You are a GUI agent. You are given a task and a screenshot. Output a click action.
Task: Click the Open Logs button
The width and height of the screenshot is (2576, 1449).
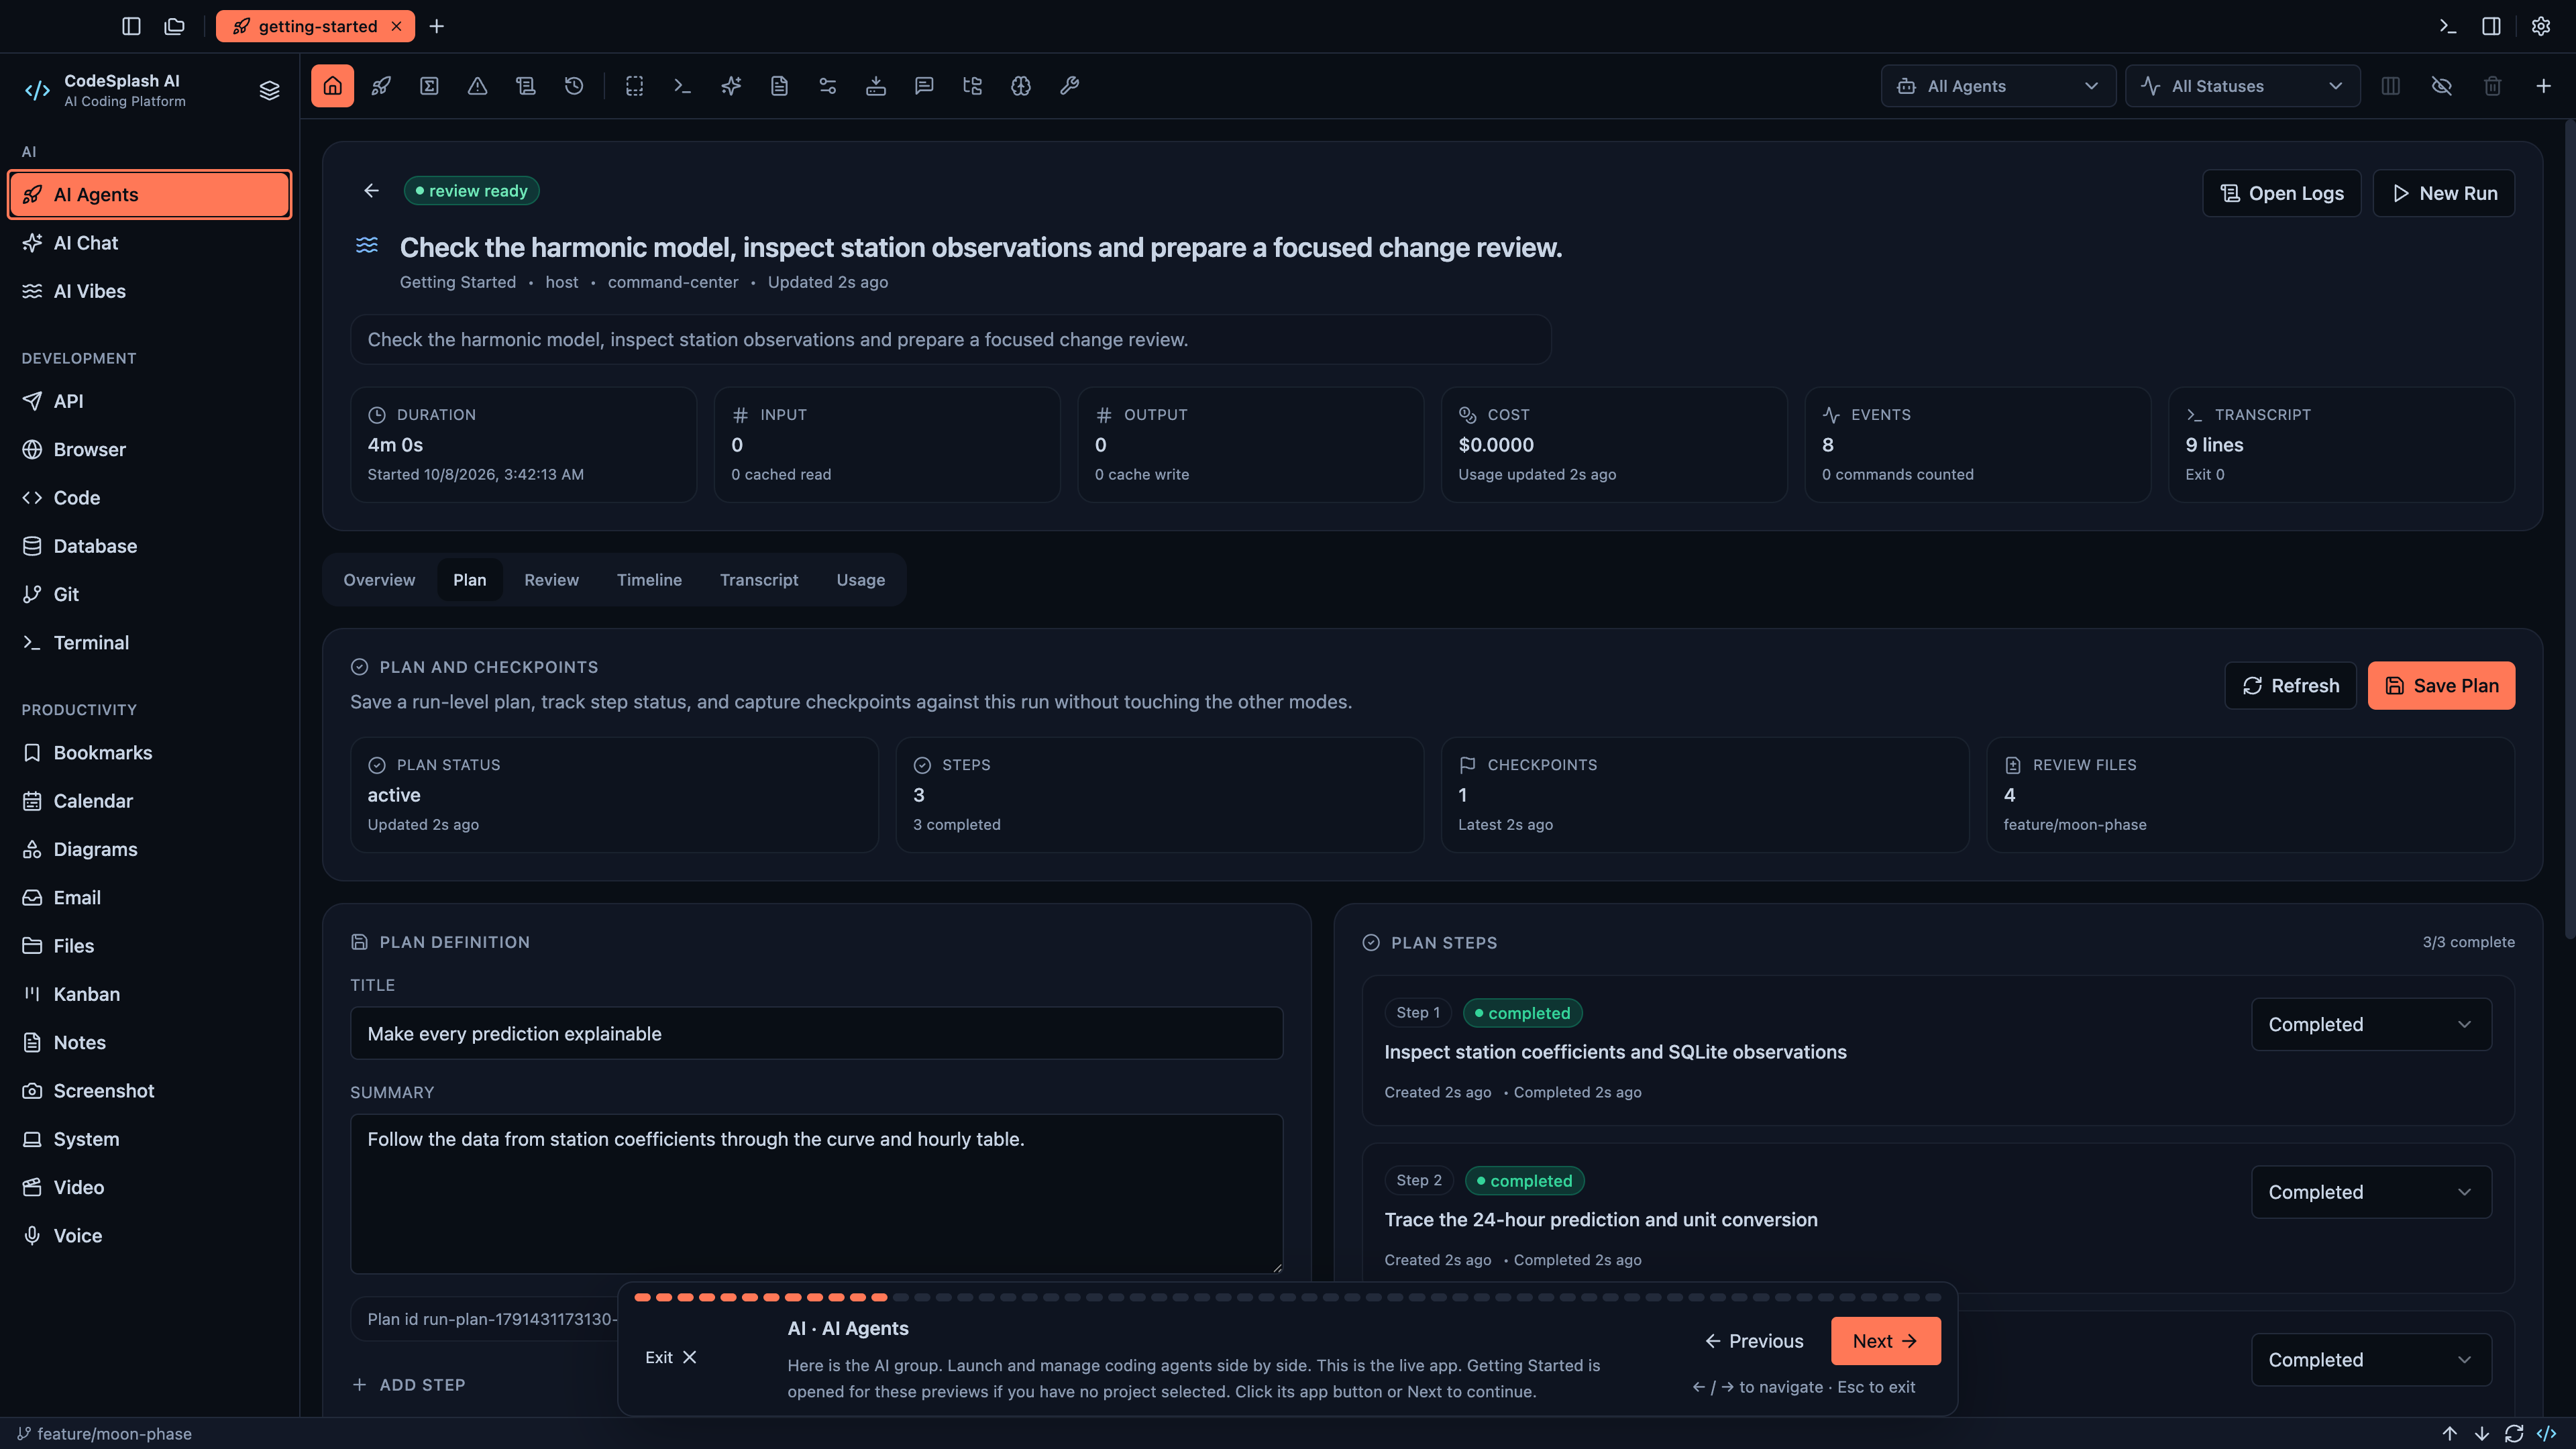click(x=2281, y=193)
